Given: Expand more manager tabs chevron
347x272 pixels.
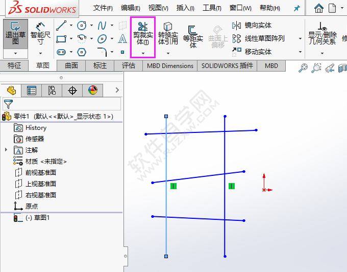Looking at the screenshot, I should click(x=117, y=90).
